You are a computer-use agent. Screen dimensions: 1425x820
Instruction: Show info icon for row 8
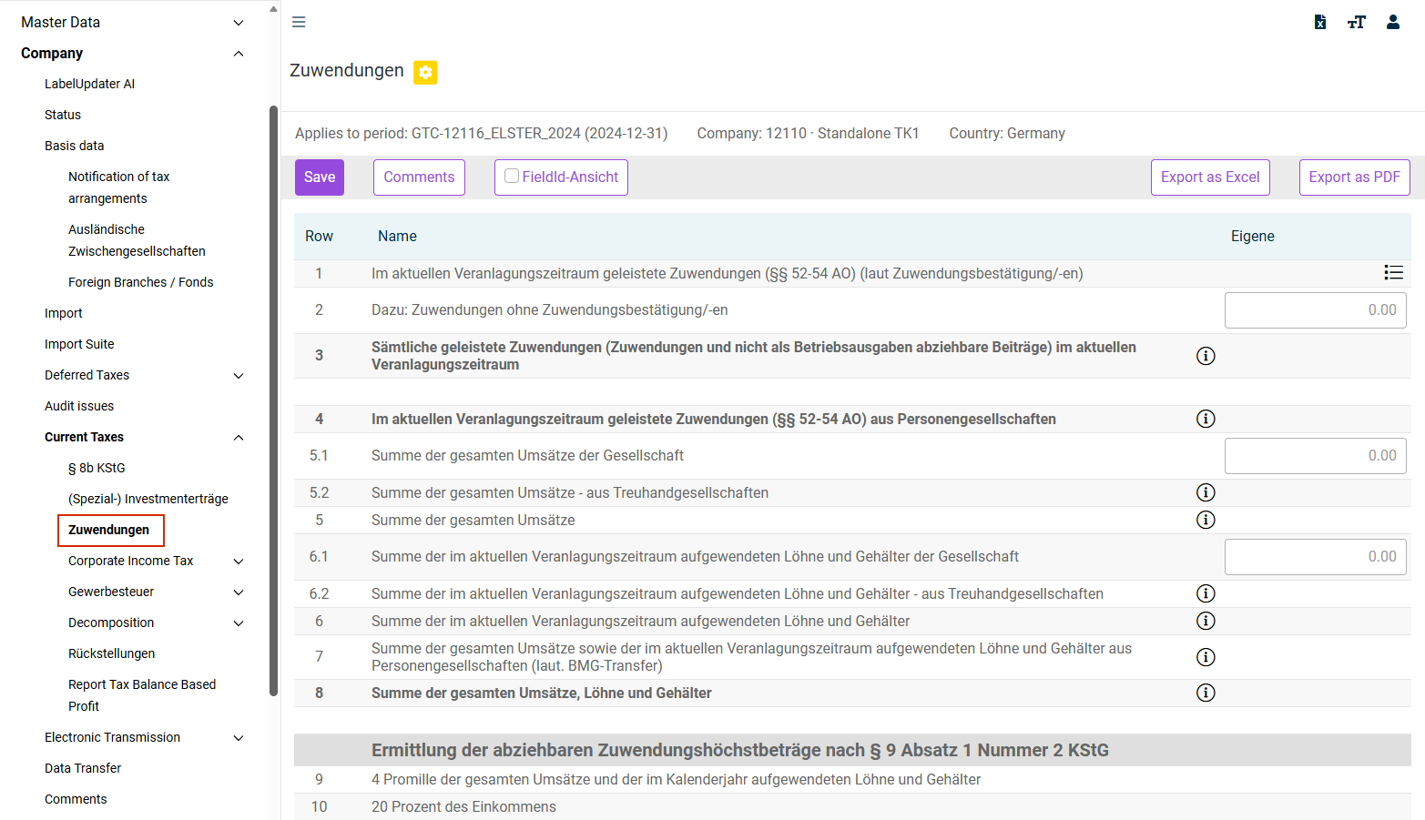[x=1206, y=693]
